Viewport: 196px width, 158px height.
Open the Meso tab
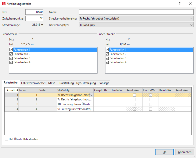[x=52, y=83]
